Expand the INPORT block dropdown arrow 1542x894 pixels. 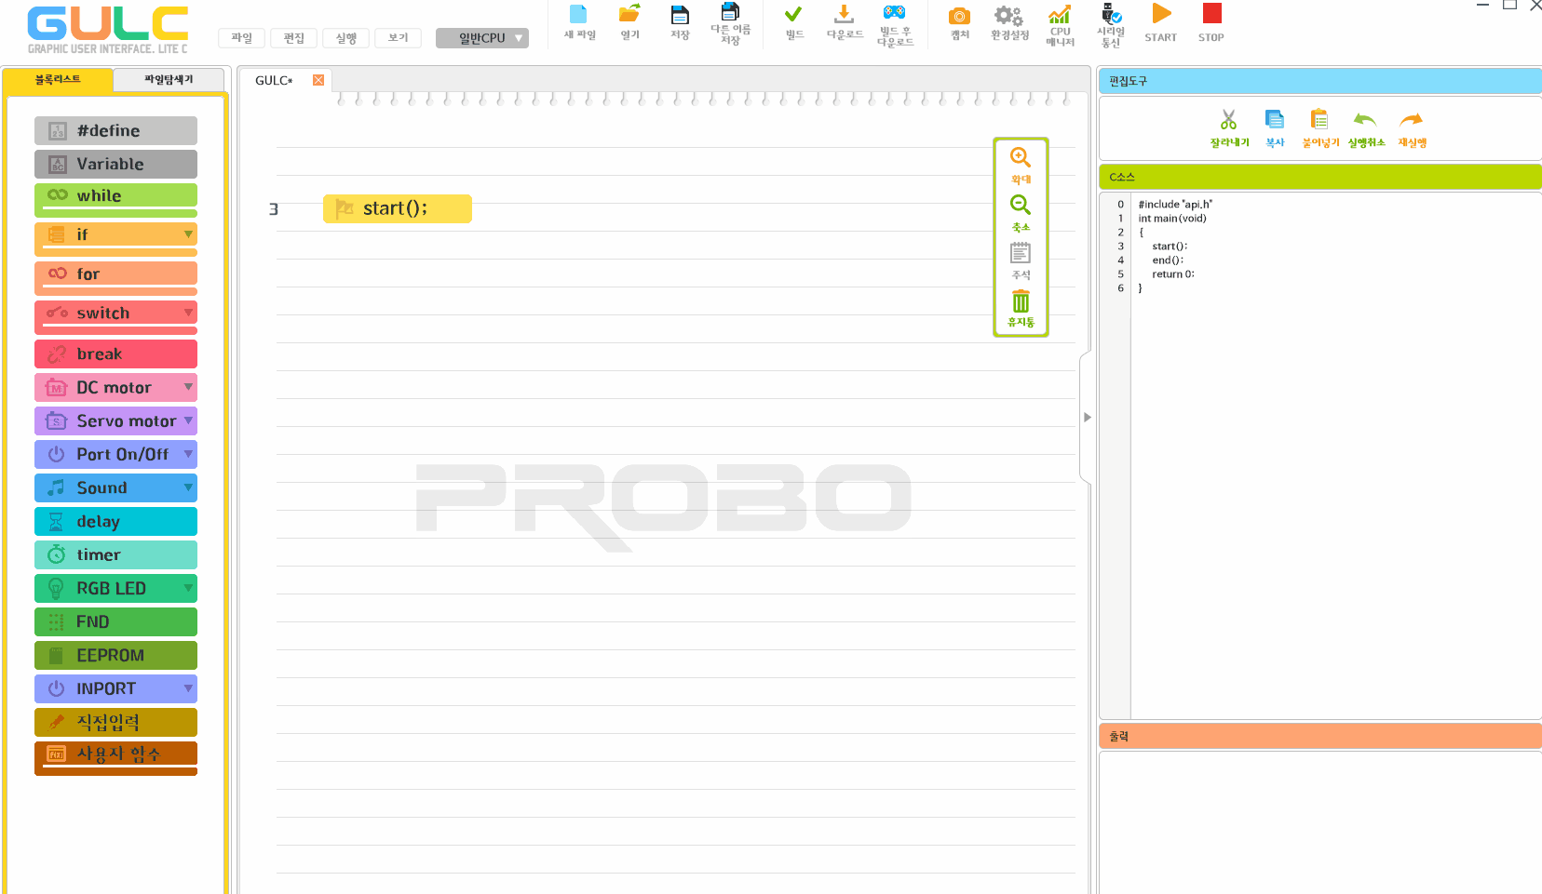tap(188, 688)
